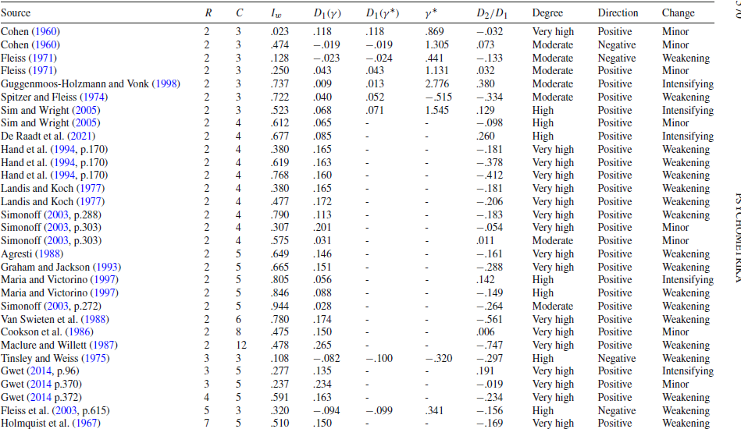Click the 2003 link in Simonoff p.272 row
Screen dimensions: 741x429
tap(55, 307)
